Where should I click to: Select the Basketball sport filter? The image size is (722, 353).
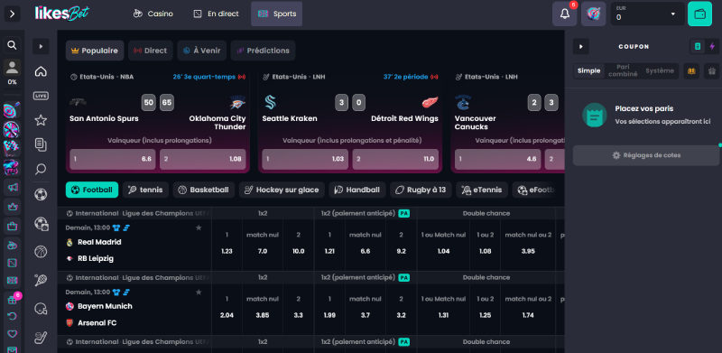[204, 190]
